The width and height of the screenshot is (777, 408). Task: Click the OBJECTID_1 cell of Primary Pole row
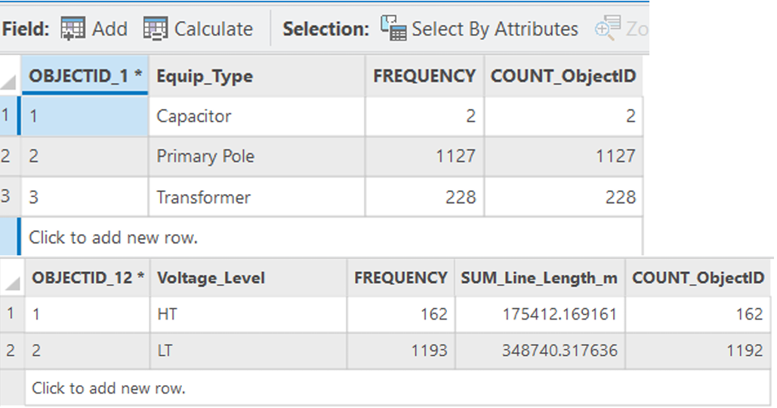[x=85, y=156]
